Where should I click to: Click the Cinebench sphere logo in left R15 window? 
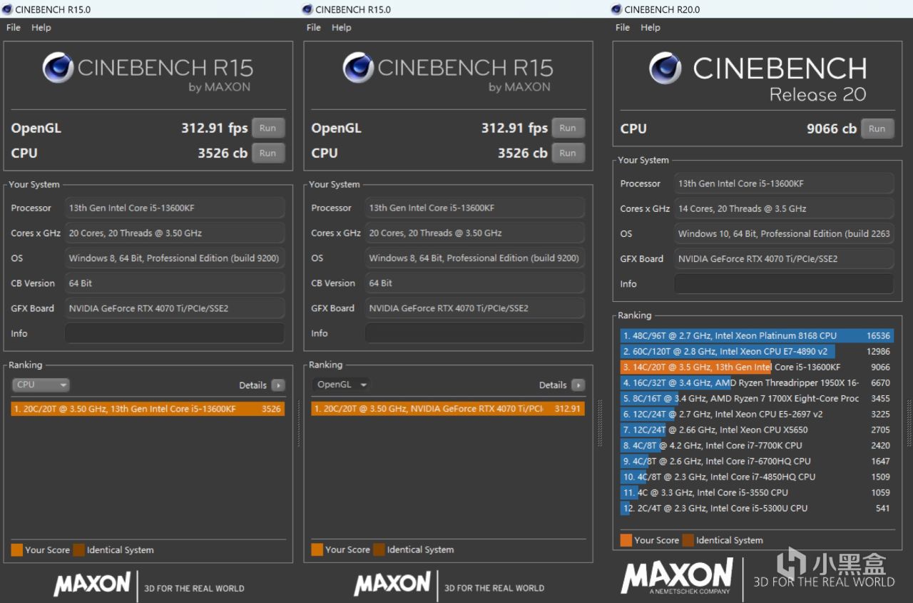(x=58, y=69)
